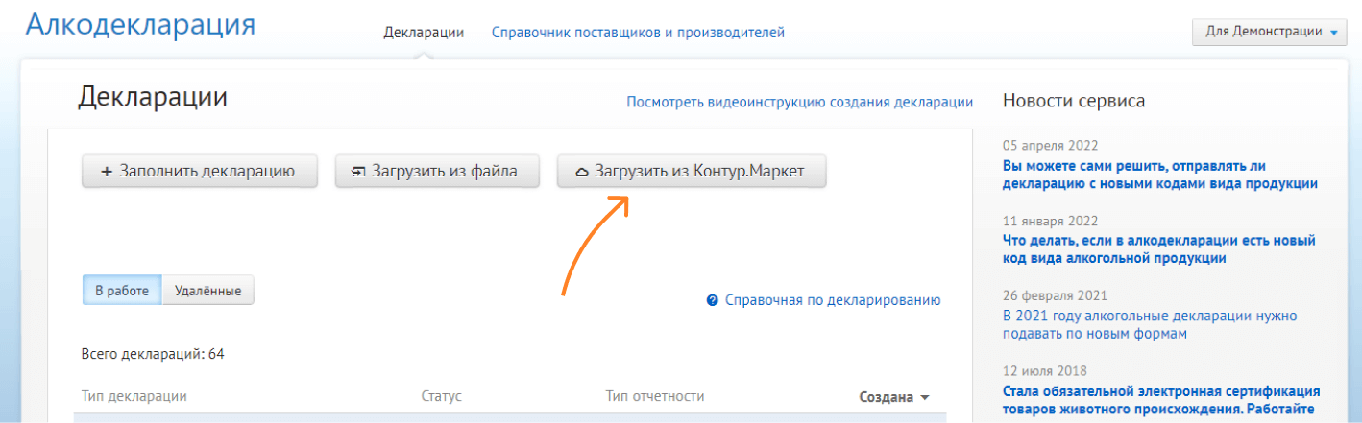Click the Всего деклараций: 64 text
Screen dimensions: 1362x423
click(x=153, y=354)
